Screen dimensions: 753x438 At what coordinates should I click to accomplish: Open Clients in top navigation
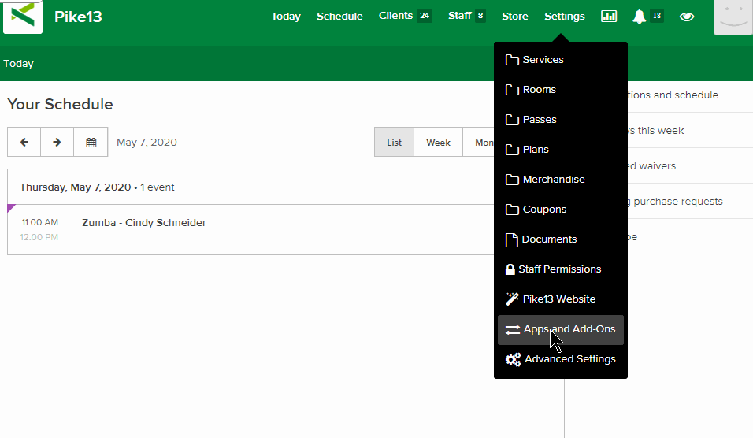(x=395, y=16)
